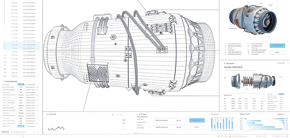Click the circular port on the engine wireframe
The width and height of the screenshot is (290, 138).
(113, 37)
